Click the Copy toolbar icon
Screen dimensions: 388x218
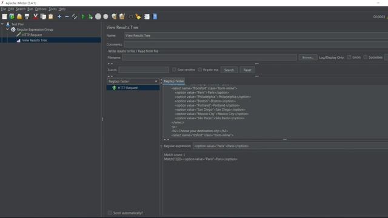point(43,16)
